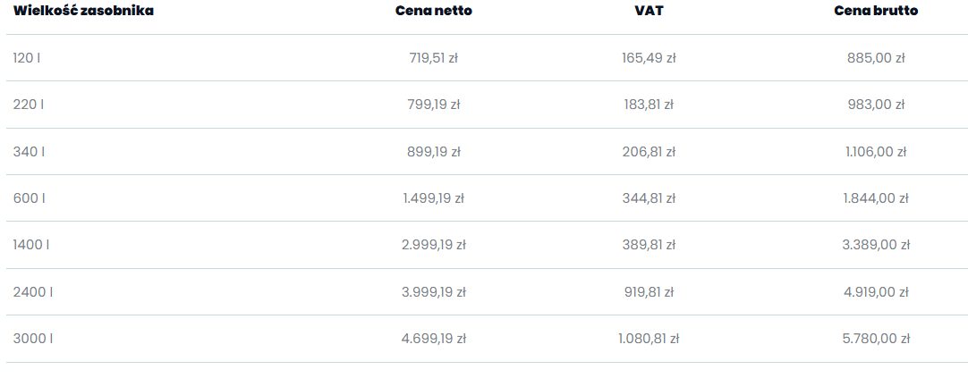Click the gross price 4.919,00 zł

pos(876,292)
